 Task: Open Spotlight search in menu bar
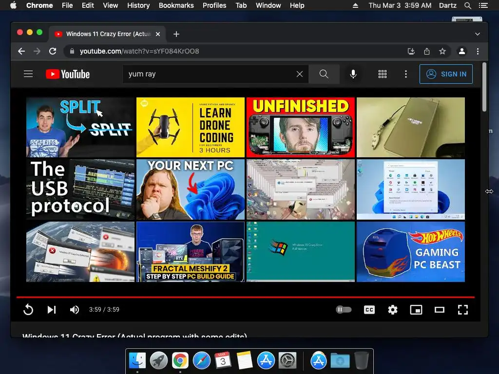(x=467, y=5)
